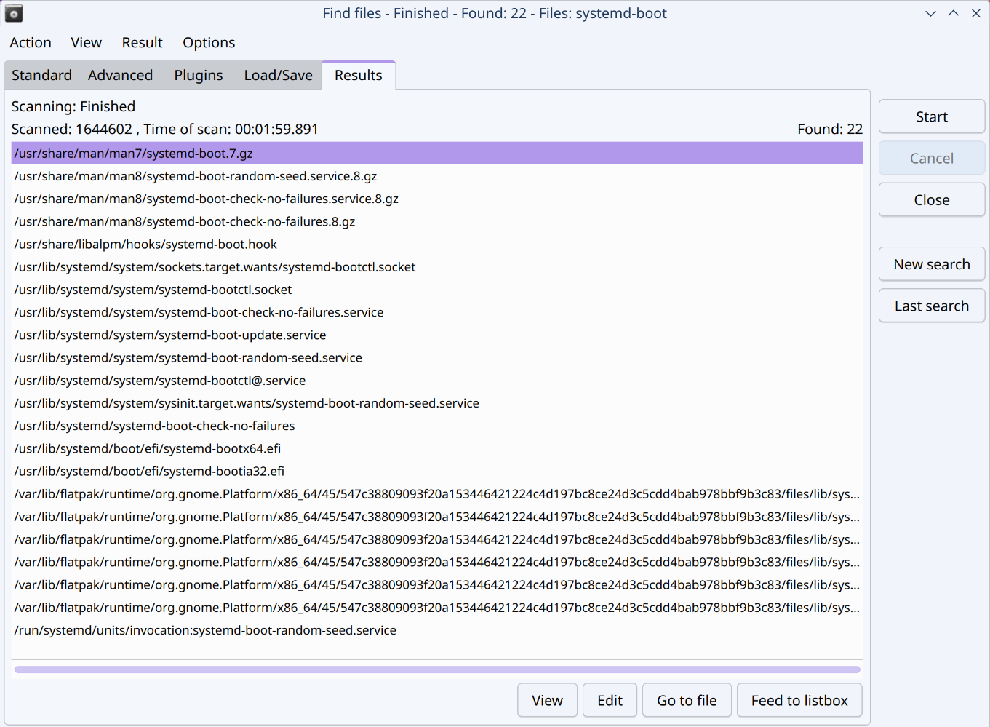
Task: Select /run/systemd/units/invocation result row
Action: [x=437, y=630]
